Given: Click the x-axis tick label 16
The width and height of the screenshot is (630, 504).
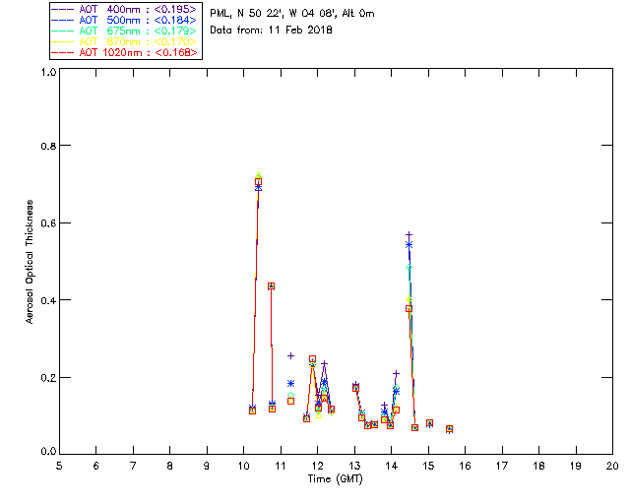Looking at the screenshot, I should 466,466.
